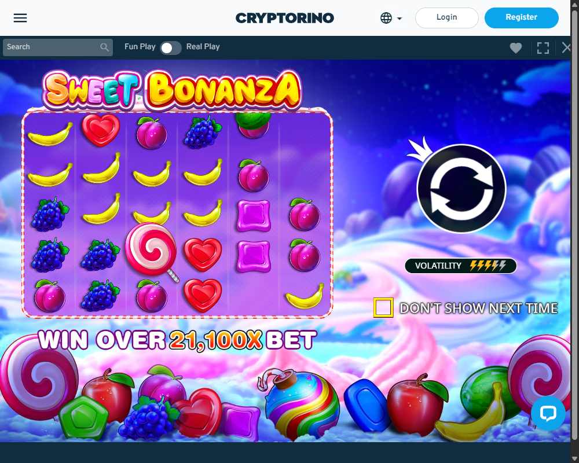Open the live chat support bubble
Image resolution: width=579 pixels, height=463 pixels.
click(x=548, y=414)
